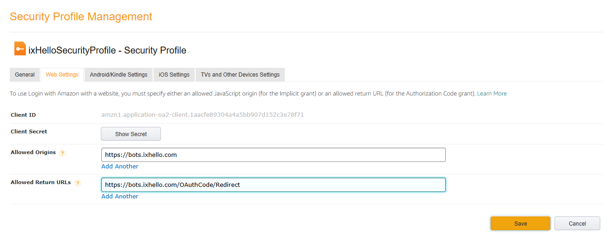
Task: Click the ixHelloSecurityProfile title text
Action: tap(107, 50)
